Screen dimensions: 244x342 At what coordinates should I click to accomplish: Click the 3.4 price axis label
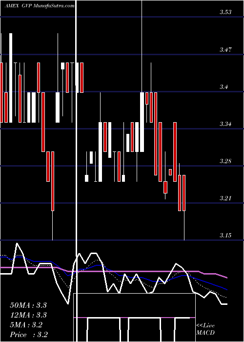click(224, 87)
